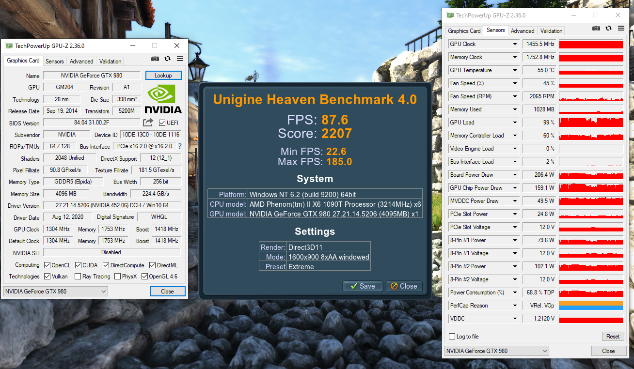This screenshot has height=369, width=634.
Task: Switch to Validation tab in left GPU-Z window
Action: tap(111, 61)
